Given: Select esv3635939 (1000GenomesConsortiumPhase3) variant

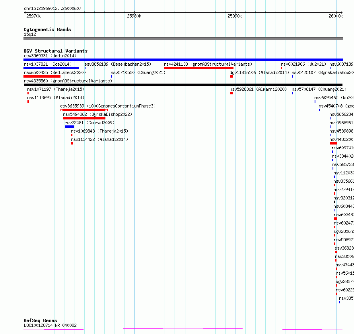Looking at the screenshot, I should (x=108, y=106).
